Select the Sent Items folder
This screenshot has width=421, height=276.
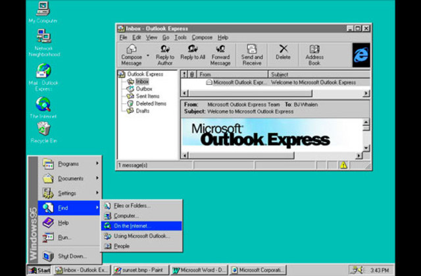pyautogui.click(x=143, y=96)
